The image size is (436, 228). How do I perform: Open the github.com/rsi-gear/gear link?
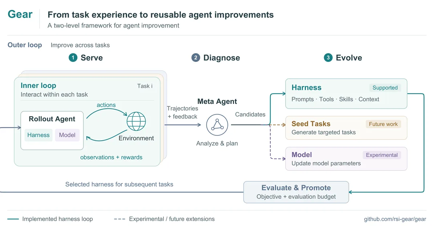(395, 219)
